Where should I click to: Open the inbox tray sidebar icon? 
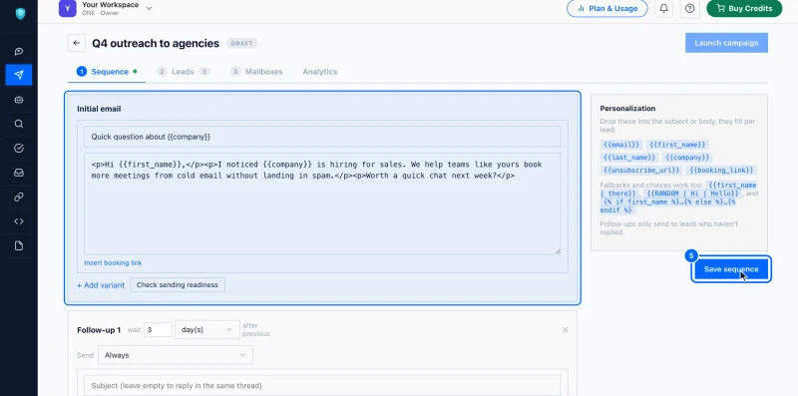(19, 173)
